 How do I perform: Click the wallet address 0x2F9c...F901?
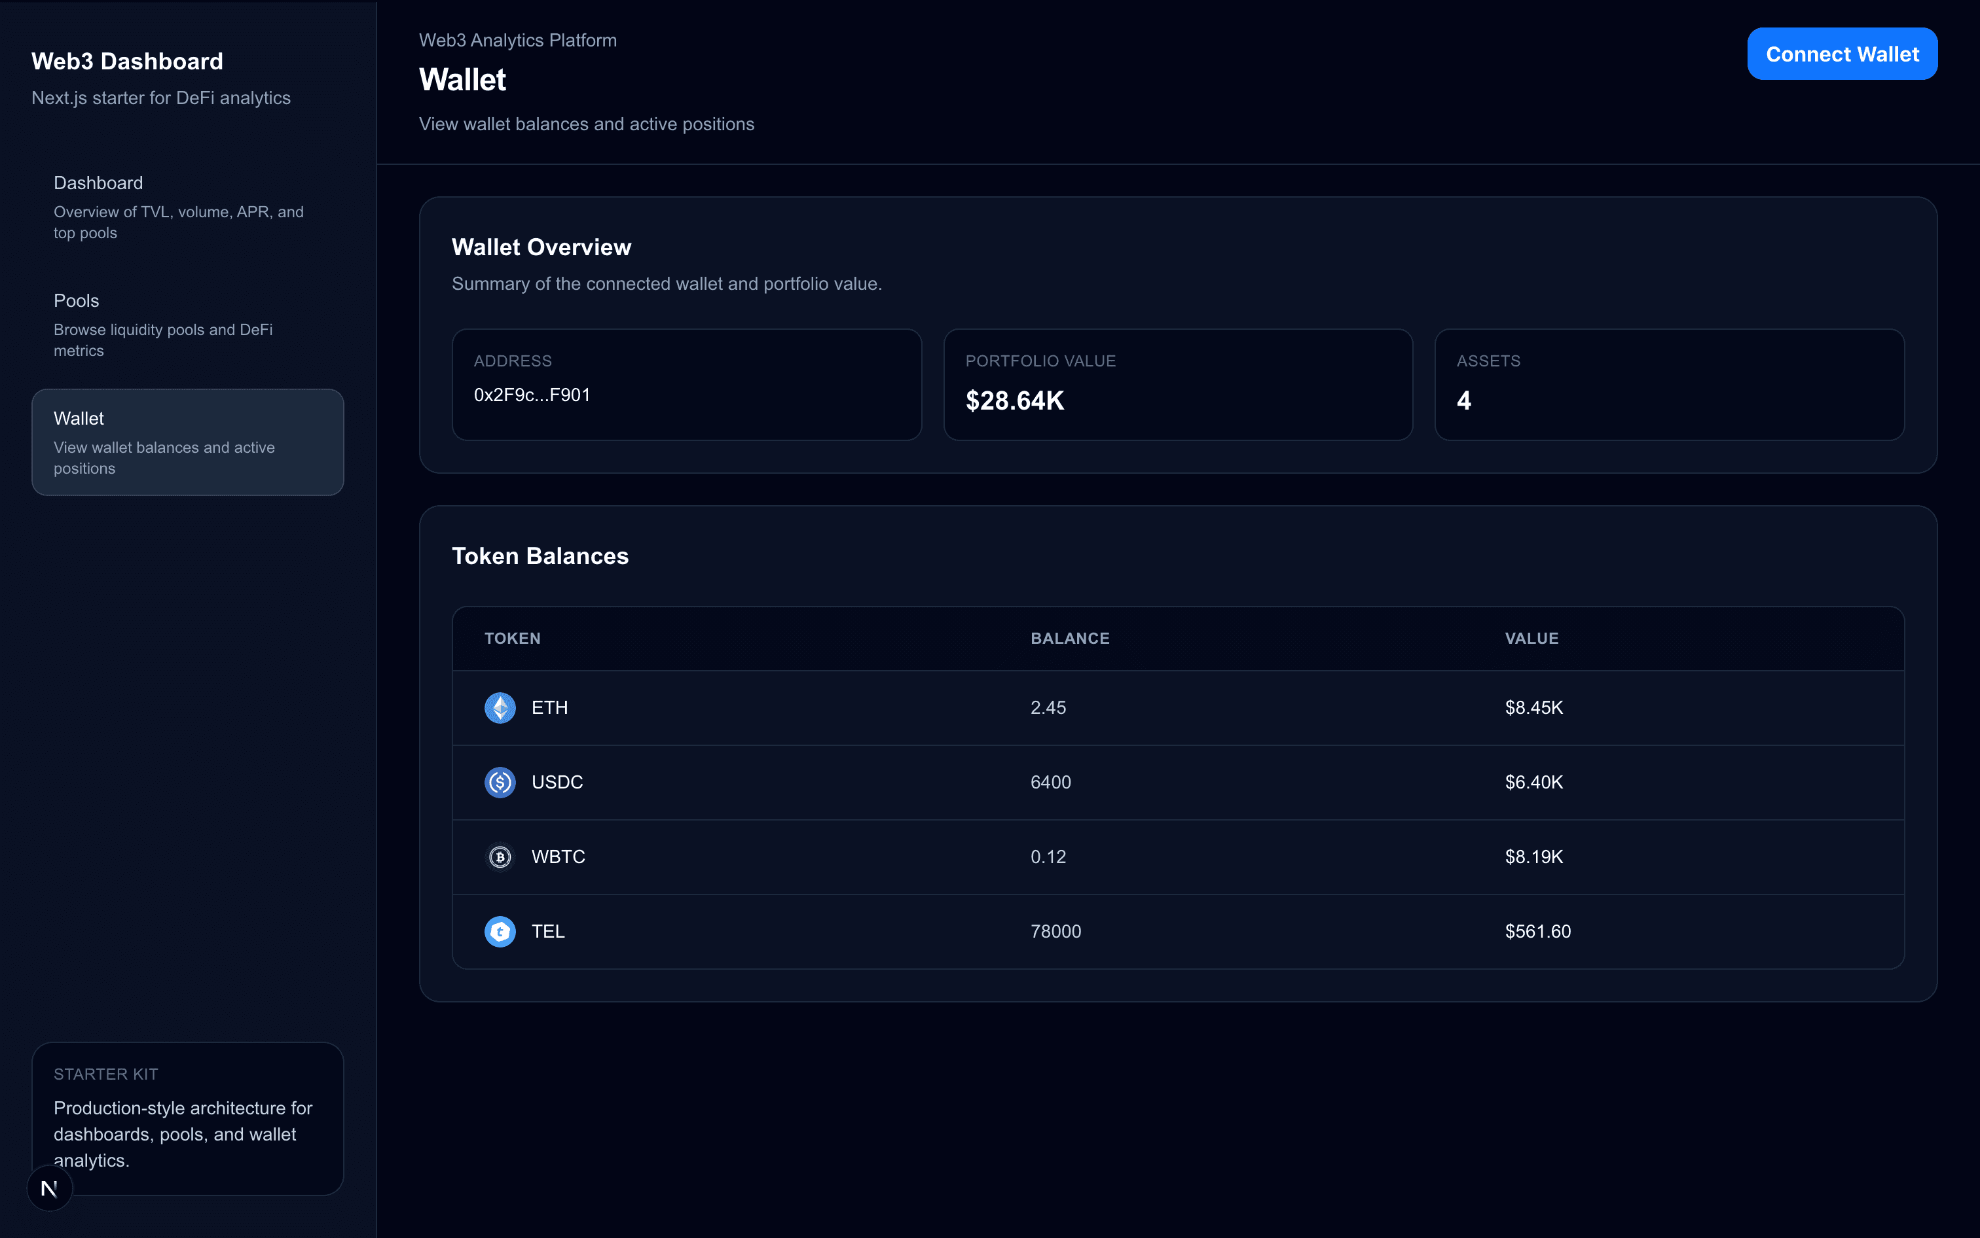[532, 395]
